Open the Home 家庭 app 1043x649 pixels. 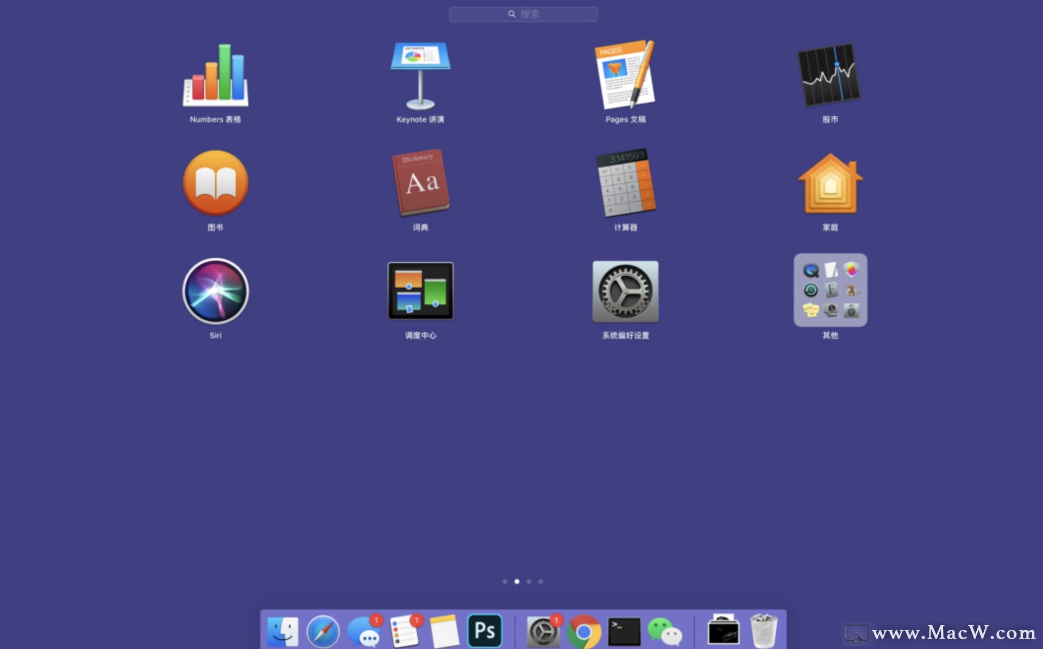[x=830, y=183]
